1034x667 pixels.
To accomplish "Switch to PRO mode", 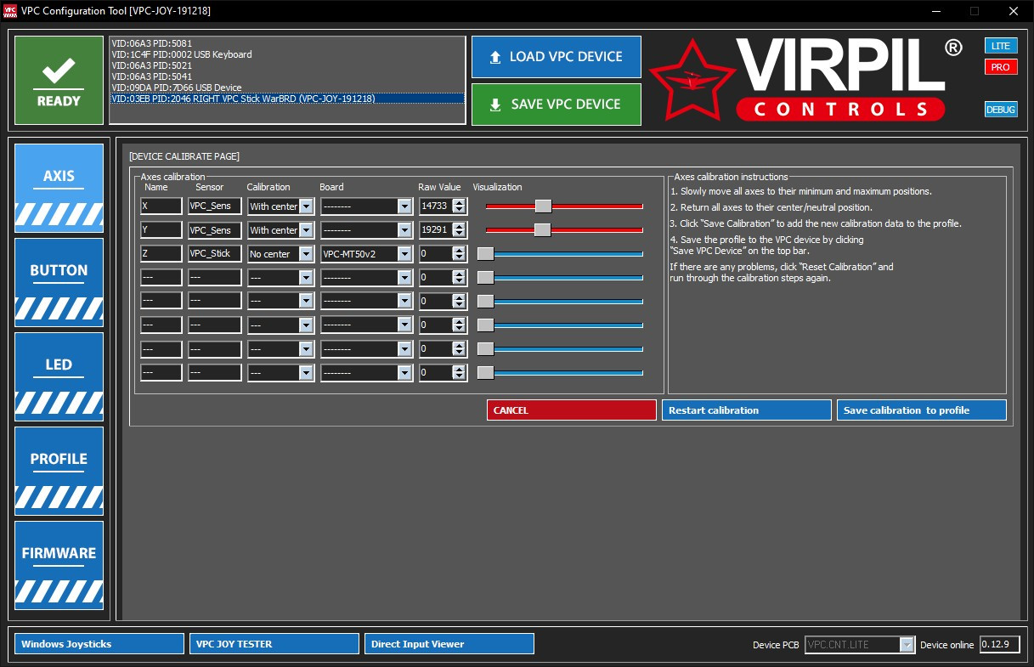I will click(x=1001, y=66).
